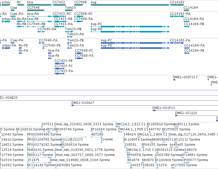Select the CG7646-PB protein glyph

(44, 48)
